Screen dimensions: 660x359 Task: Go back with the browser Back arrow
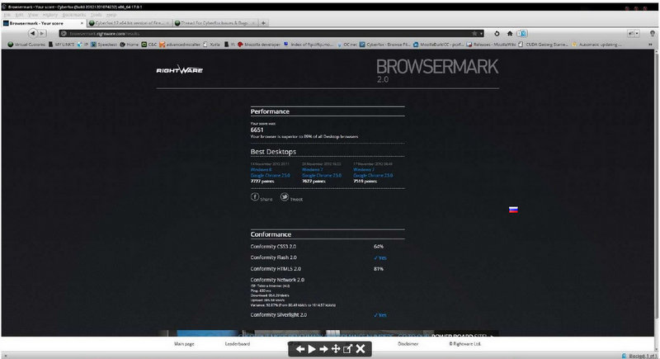point(33,33)
